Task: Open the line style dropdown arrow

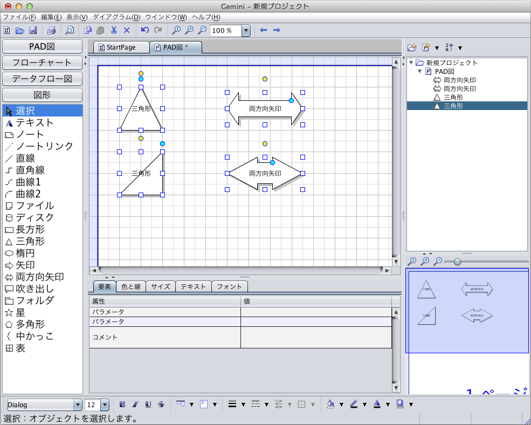Action: click(x=266, y=405)
